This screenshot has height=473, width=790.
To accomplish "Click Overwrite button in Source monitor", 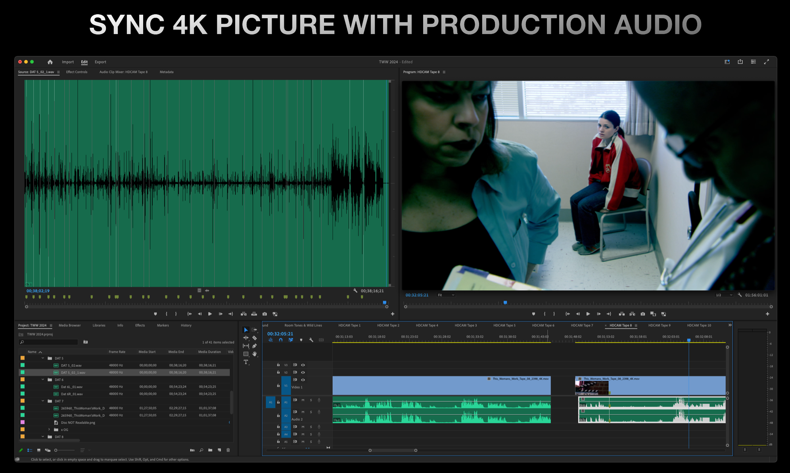I will coord(254,314).
